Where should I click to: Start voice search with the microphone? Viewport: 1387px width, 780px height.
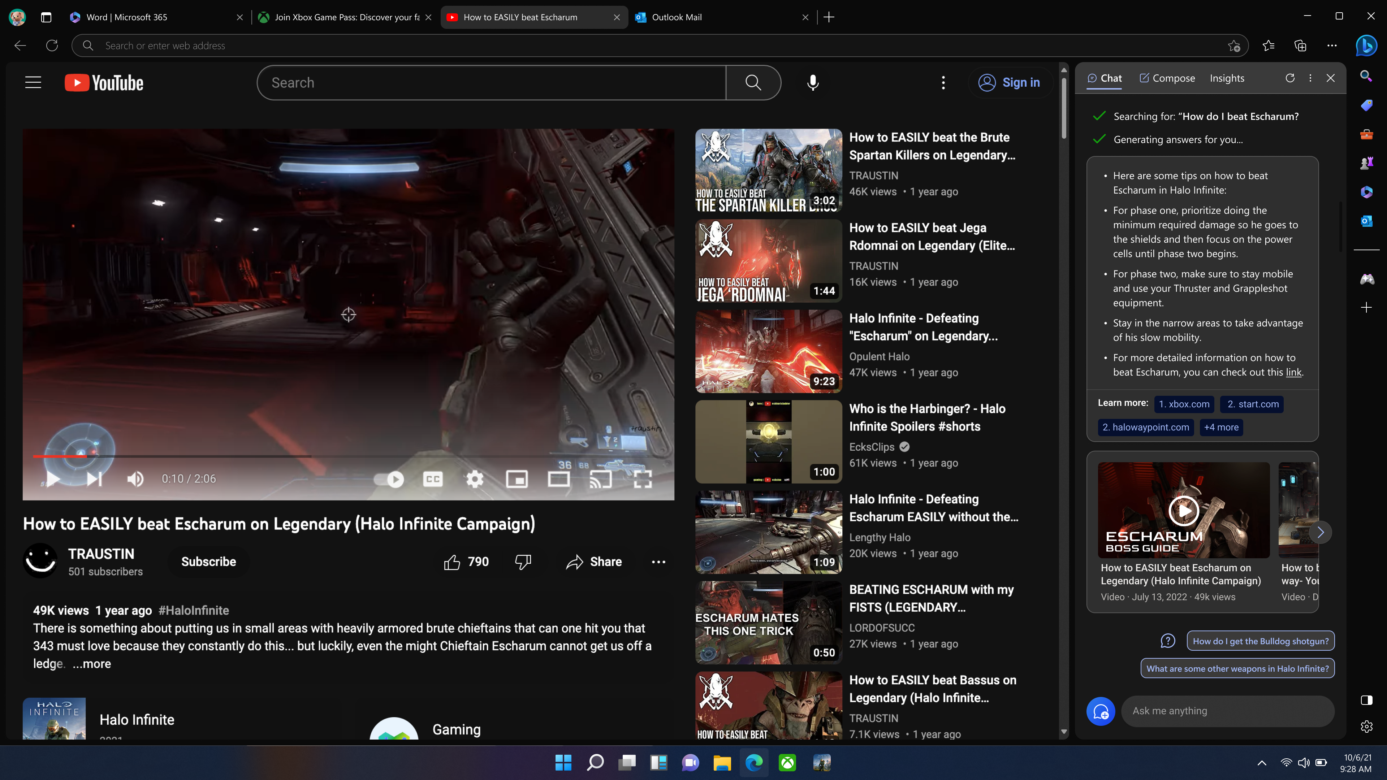pyautogui.click(x=813, y=82)
